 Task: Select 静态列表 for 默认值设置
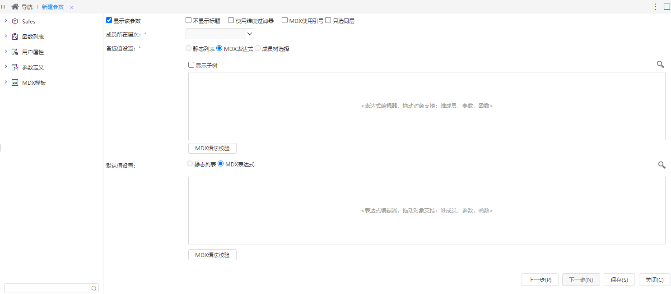pos(190,164)
